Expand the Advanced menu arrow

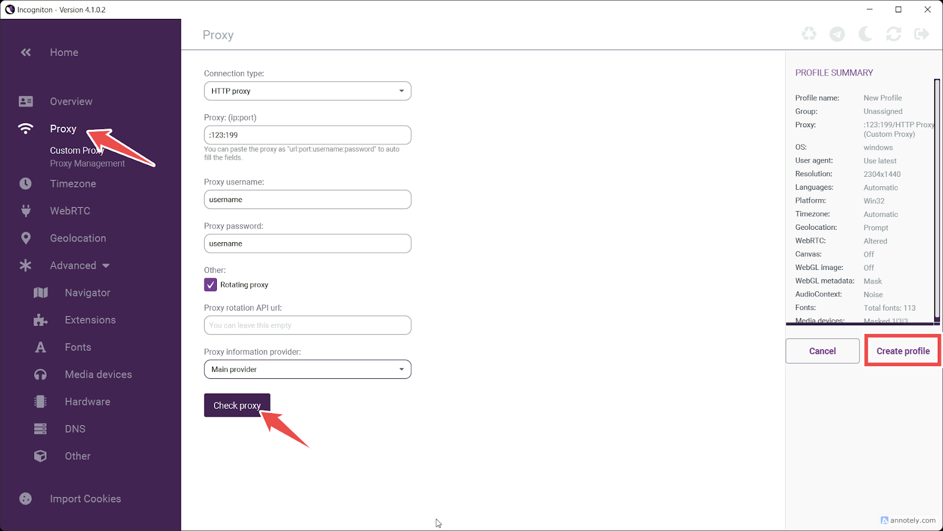pos(106,266)
